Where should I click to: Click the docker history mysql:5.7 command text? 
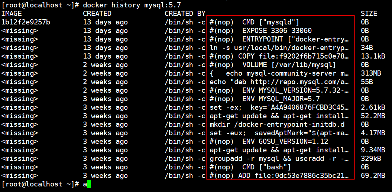click(x=132, y=5)
